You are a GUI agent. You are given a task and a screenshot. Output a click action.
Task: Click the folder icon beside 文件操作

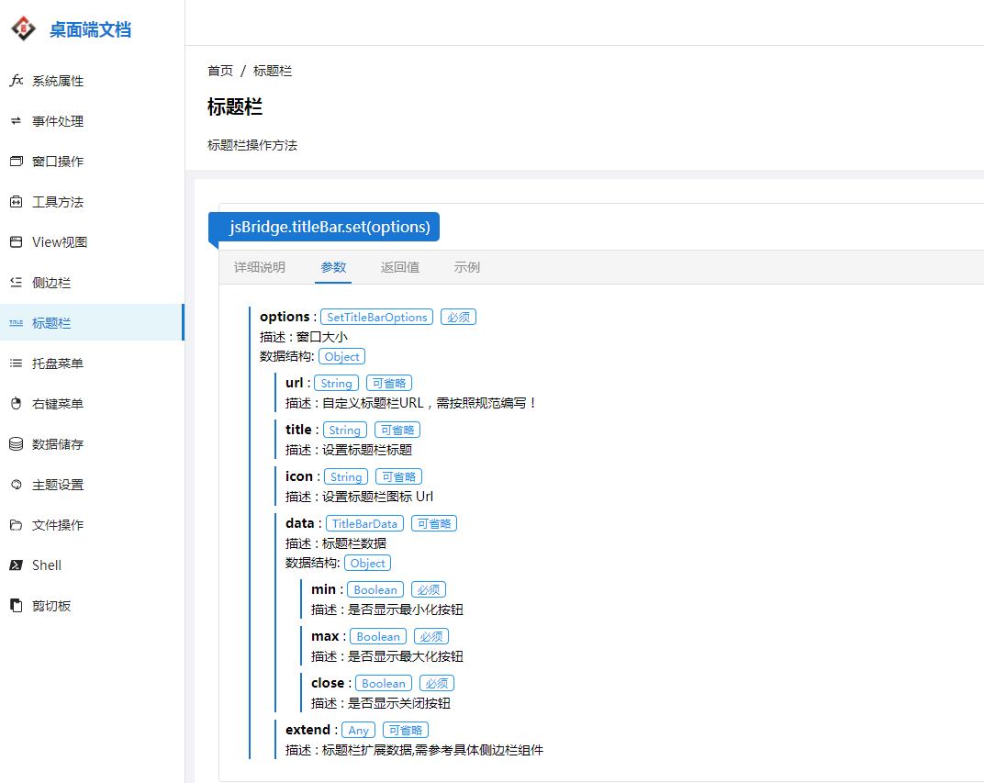[x=17, y=524]
